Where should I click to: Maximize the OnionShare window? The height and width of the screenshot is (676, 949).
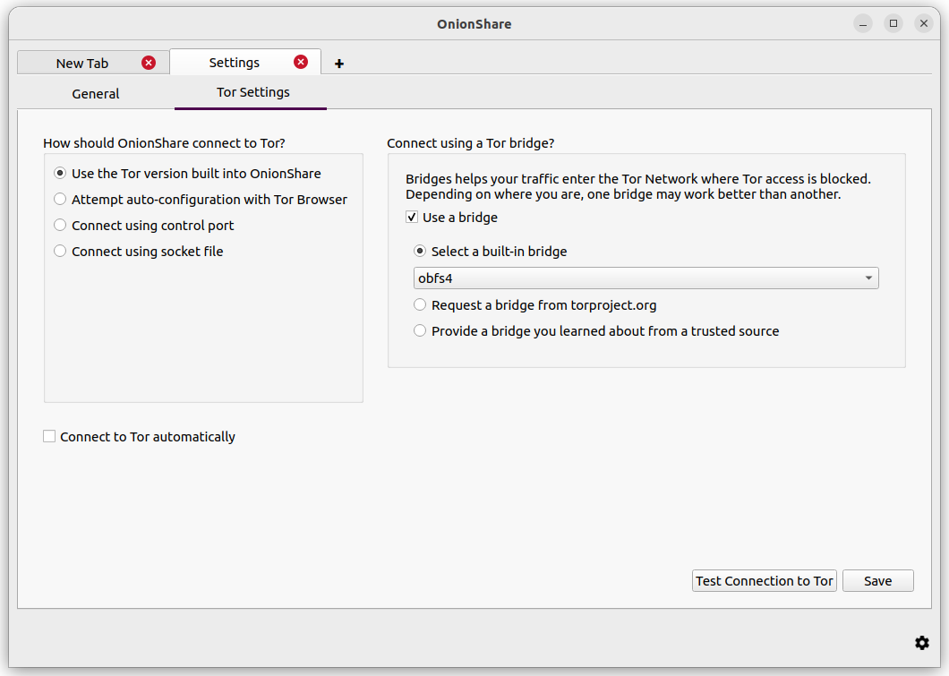[893, 23]
